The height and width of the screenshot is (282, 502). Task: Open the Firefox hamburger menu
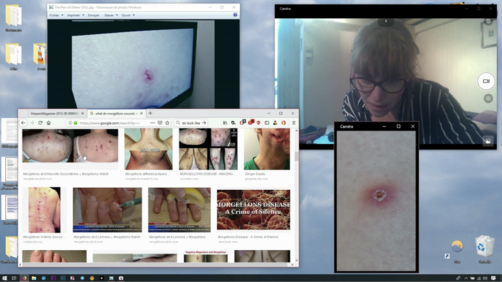click(x=293, y=123)
